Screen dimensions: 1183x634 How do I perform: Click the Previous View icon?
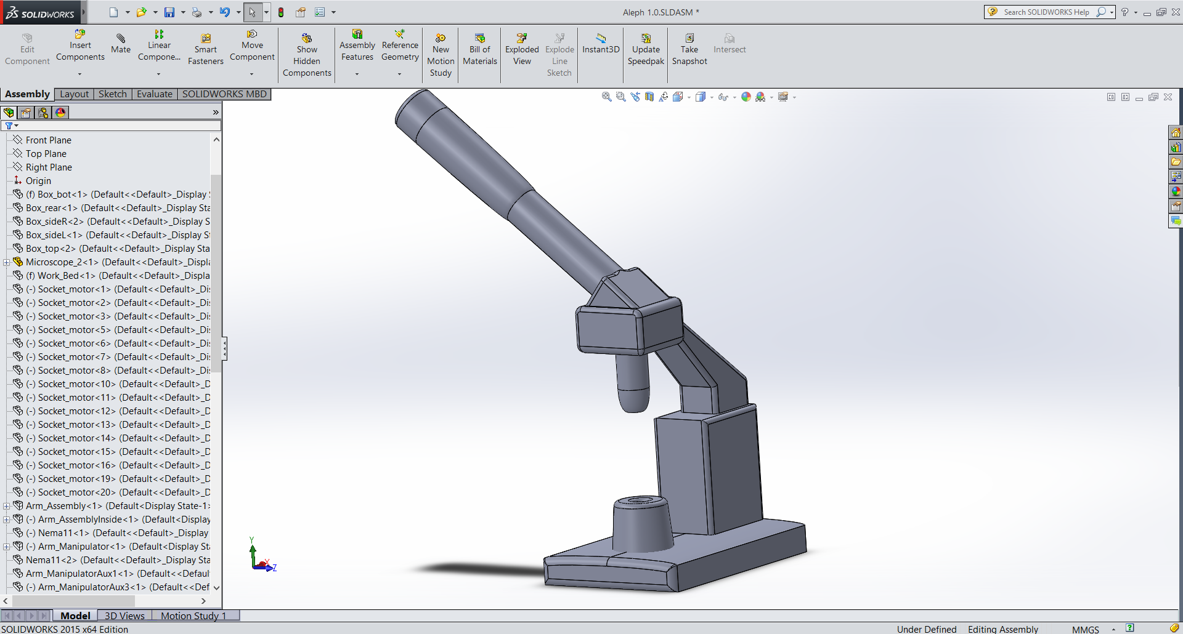tap(635, 97)
